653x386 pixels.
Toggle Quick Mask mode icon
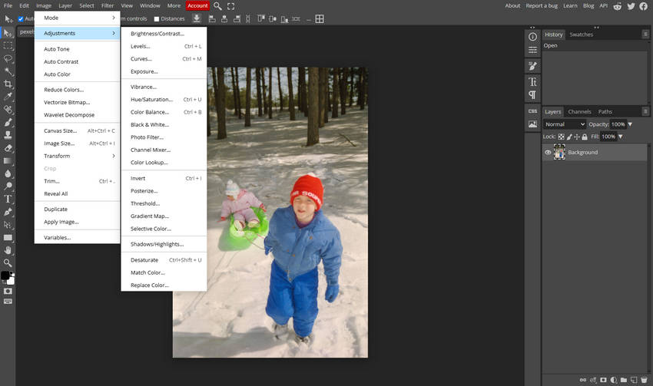[8, 291]
